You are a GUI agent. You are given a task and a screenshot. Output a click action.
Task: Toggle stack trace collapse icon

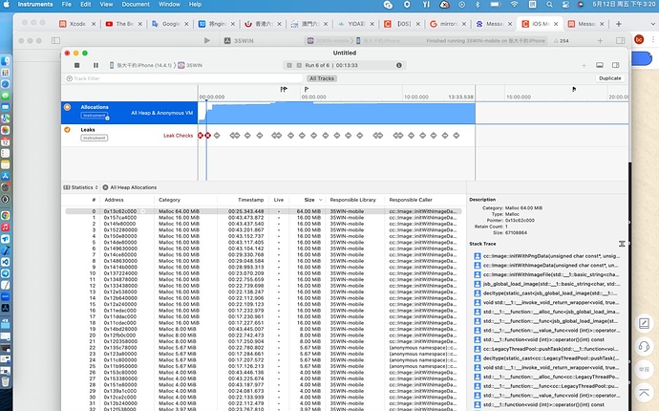coord(622,244)
